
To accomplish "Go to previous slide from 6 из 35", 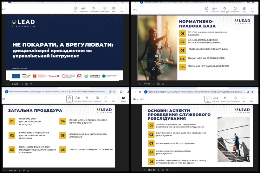I will [x=140, y=84].
